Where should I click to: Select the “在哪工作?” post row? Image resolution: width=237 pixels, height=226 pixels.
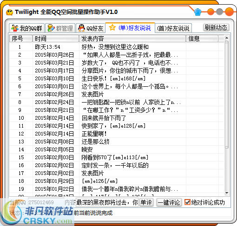click(117, 110)
